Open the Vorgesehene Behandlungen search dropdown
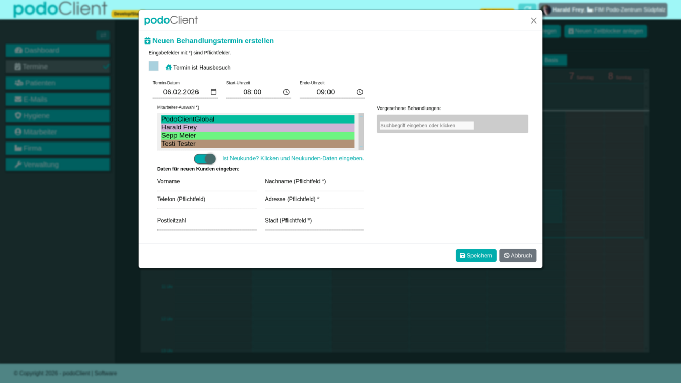681x383 pixels. [426, 126]
